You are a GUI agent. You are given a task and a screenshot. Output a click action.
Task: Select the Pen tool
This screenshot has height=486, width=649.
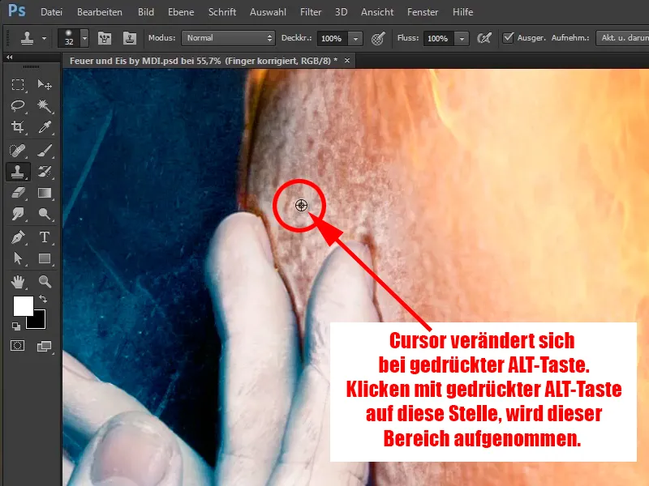17,237
